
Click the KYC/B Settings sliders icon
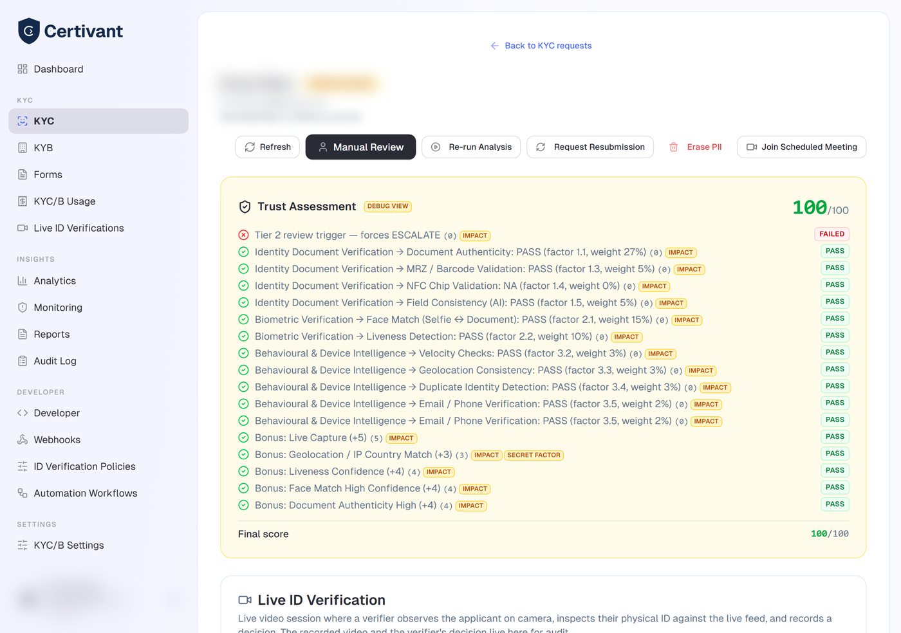point(23,545)
